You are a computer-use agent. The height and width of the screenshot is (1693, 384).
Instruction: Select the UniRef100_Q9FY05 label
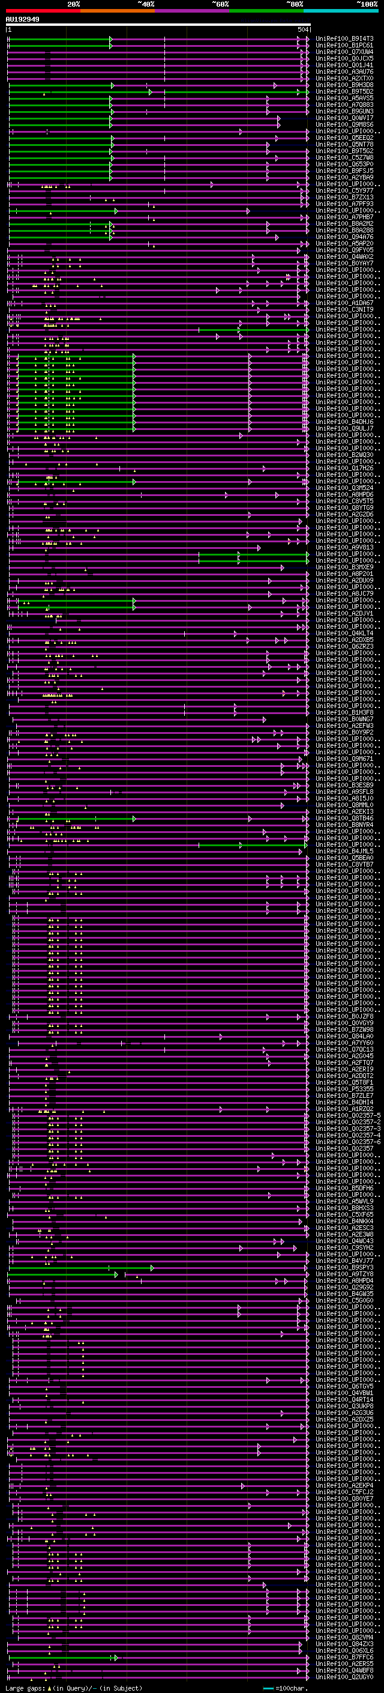point(344,250)
